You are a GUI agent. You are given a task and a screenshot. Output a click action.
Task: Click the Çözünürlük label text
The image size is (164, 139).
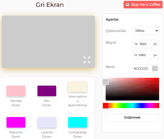point(116,31)
